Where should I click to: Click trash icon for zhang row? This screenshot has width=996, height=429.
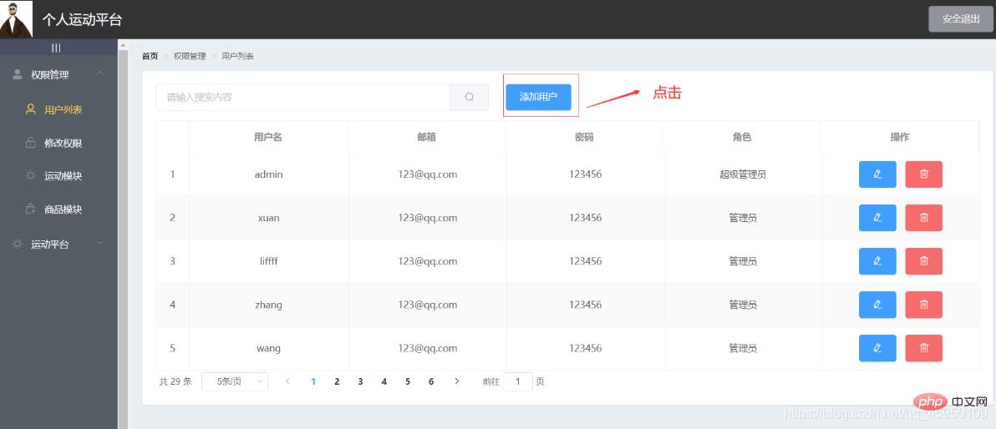tap(923, 305)
